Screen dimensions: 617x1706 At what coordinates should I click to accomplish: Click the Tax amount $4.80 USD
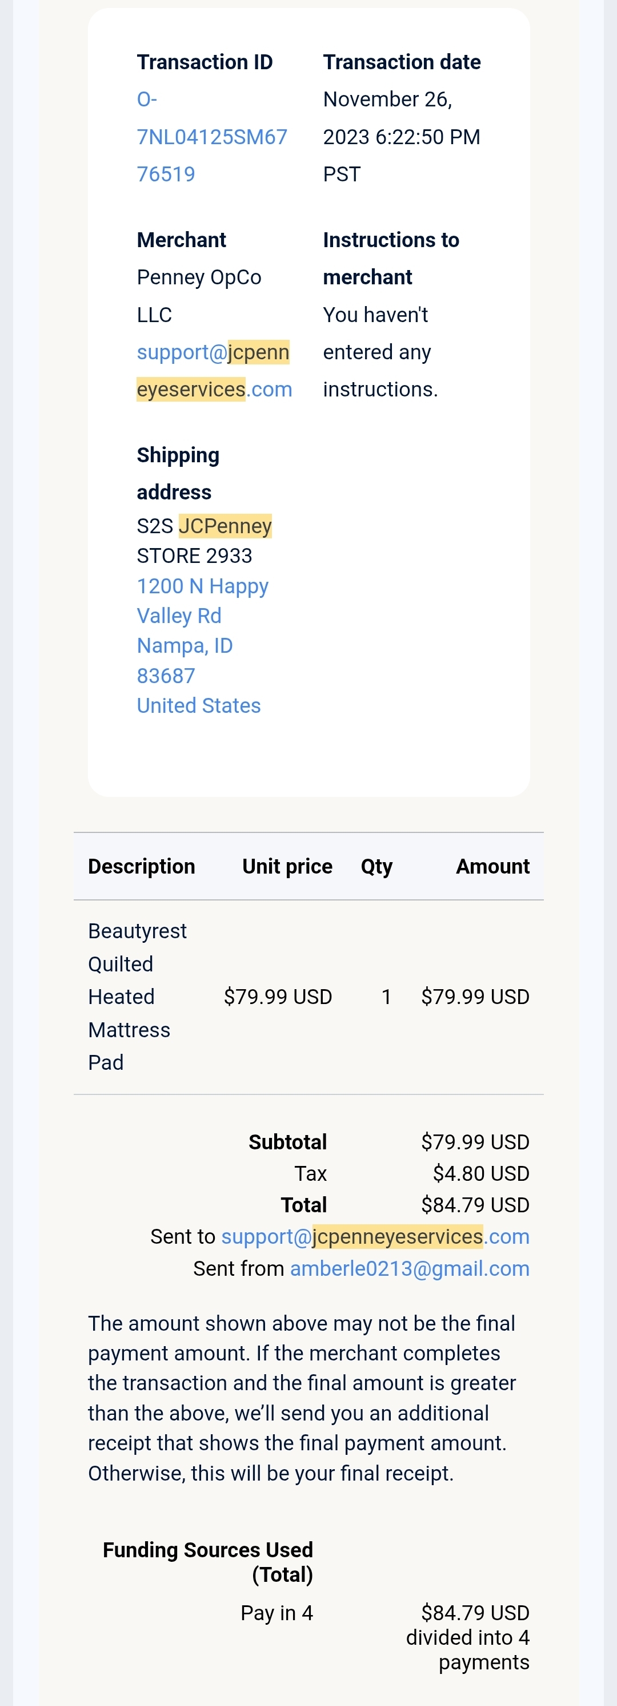481,1173
